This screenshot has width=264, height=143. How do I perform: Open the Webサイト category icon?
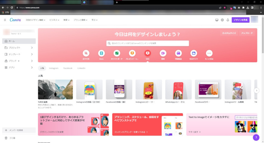click(x=194, y=53)
